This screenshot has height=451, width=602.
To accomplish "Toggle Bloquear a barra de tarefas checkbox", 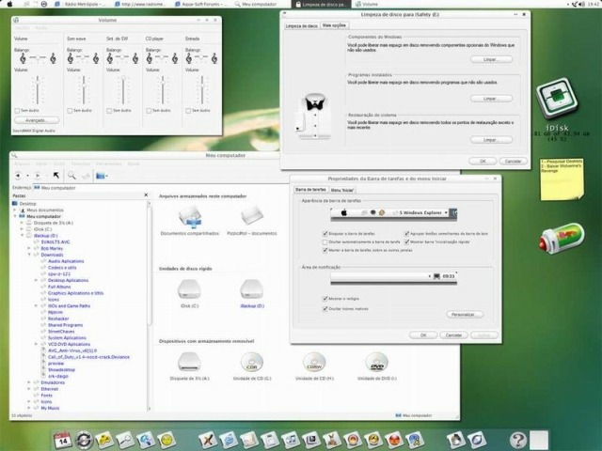I will [325, 233].
